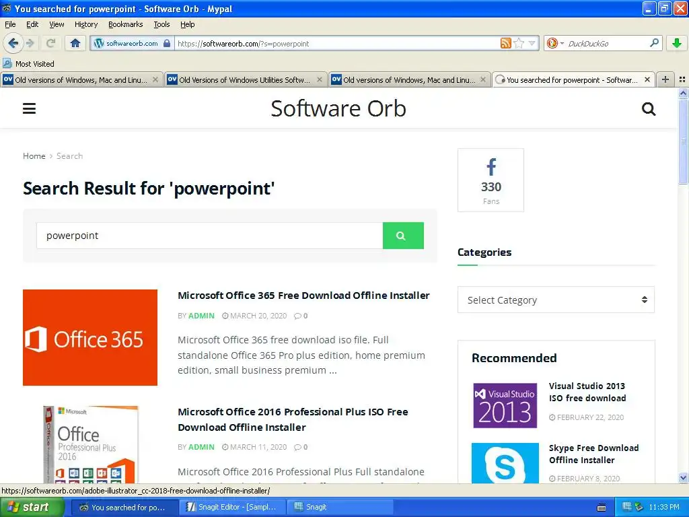Screen dimensions: 689x517
Task: Open the File menu
Action: point(10,24)
